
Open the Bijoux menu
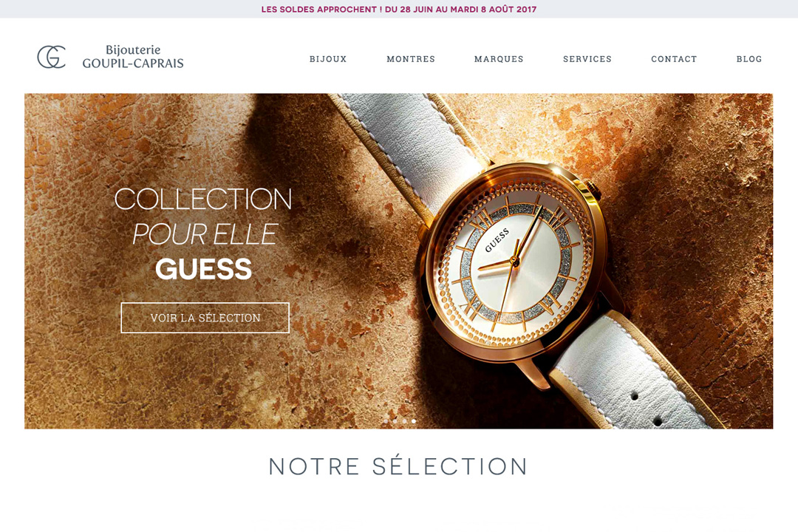(x=328, y=59)
